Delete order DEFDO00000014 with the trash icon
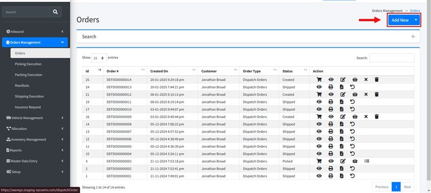The image size is (431, 193). point(377,79)
